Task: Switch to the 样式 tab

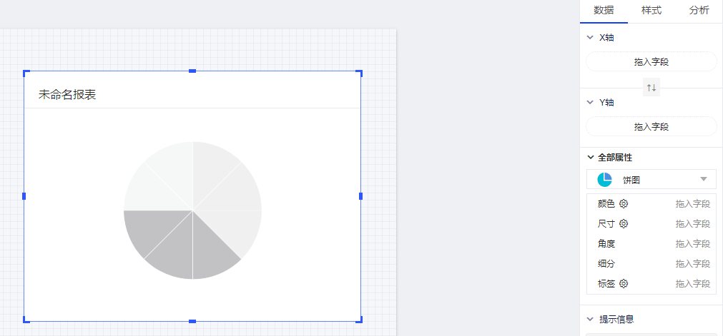Action: tap(651, 11)
